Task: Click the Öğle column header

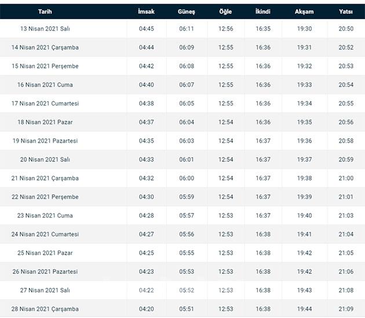Action: [225, 12]
